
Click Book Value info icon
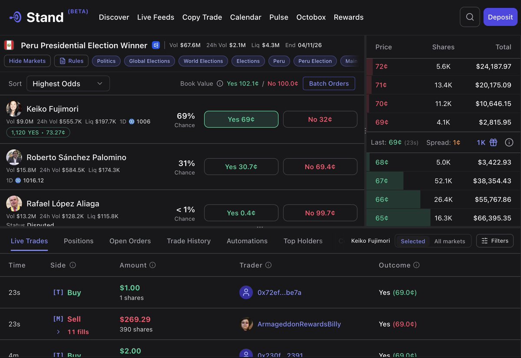click(220, 84)
